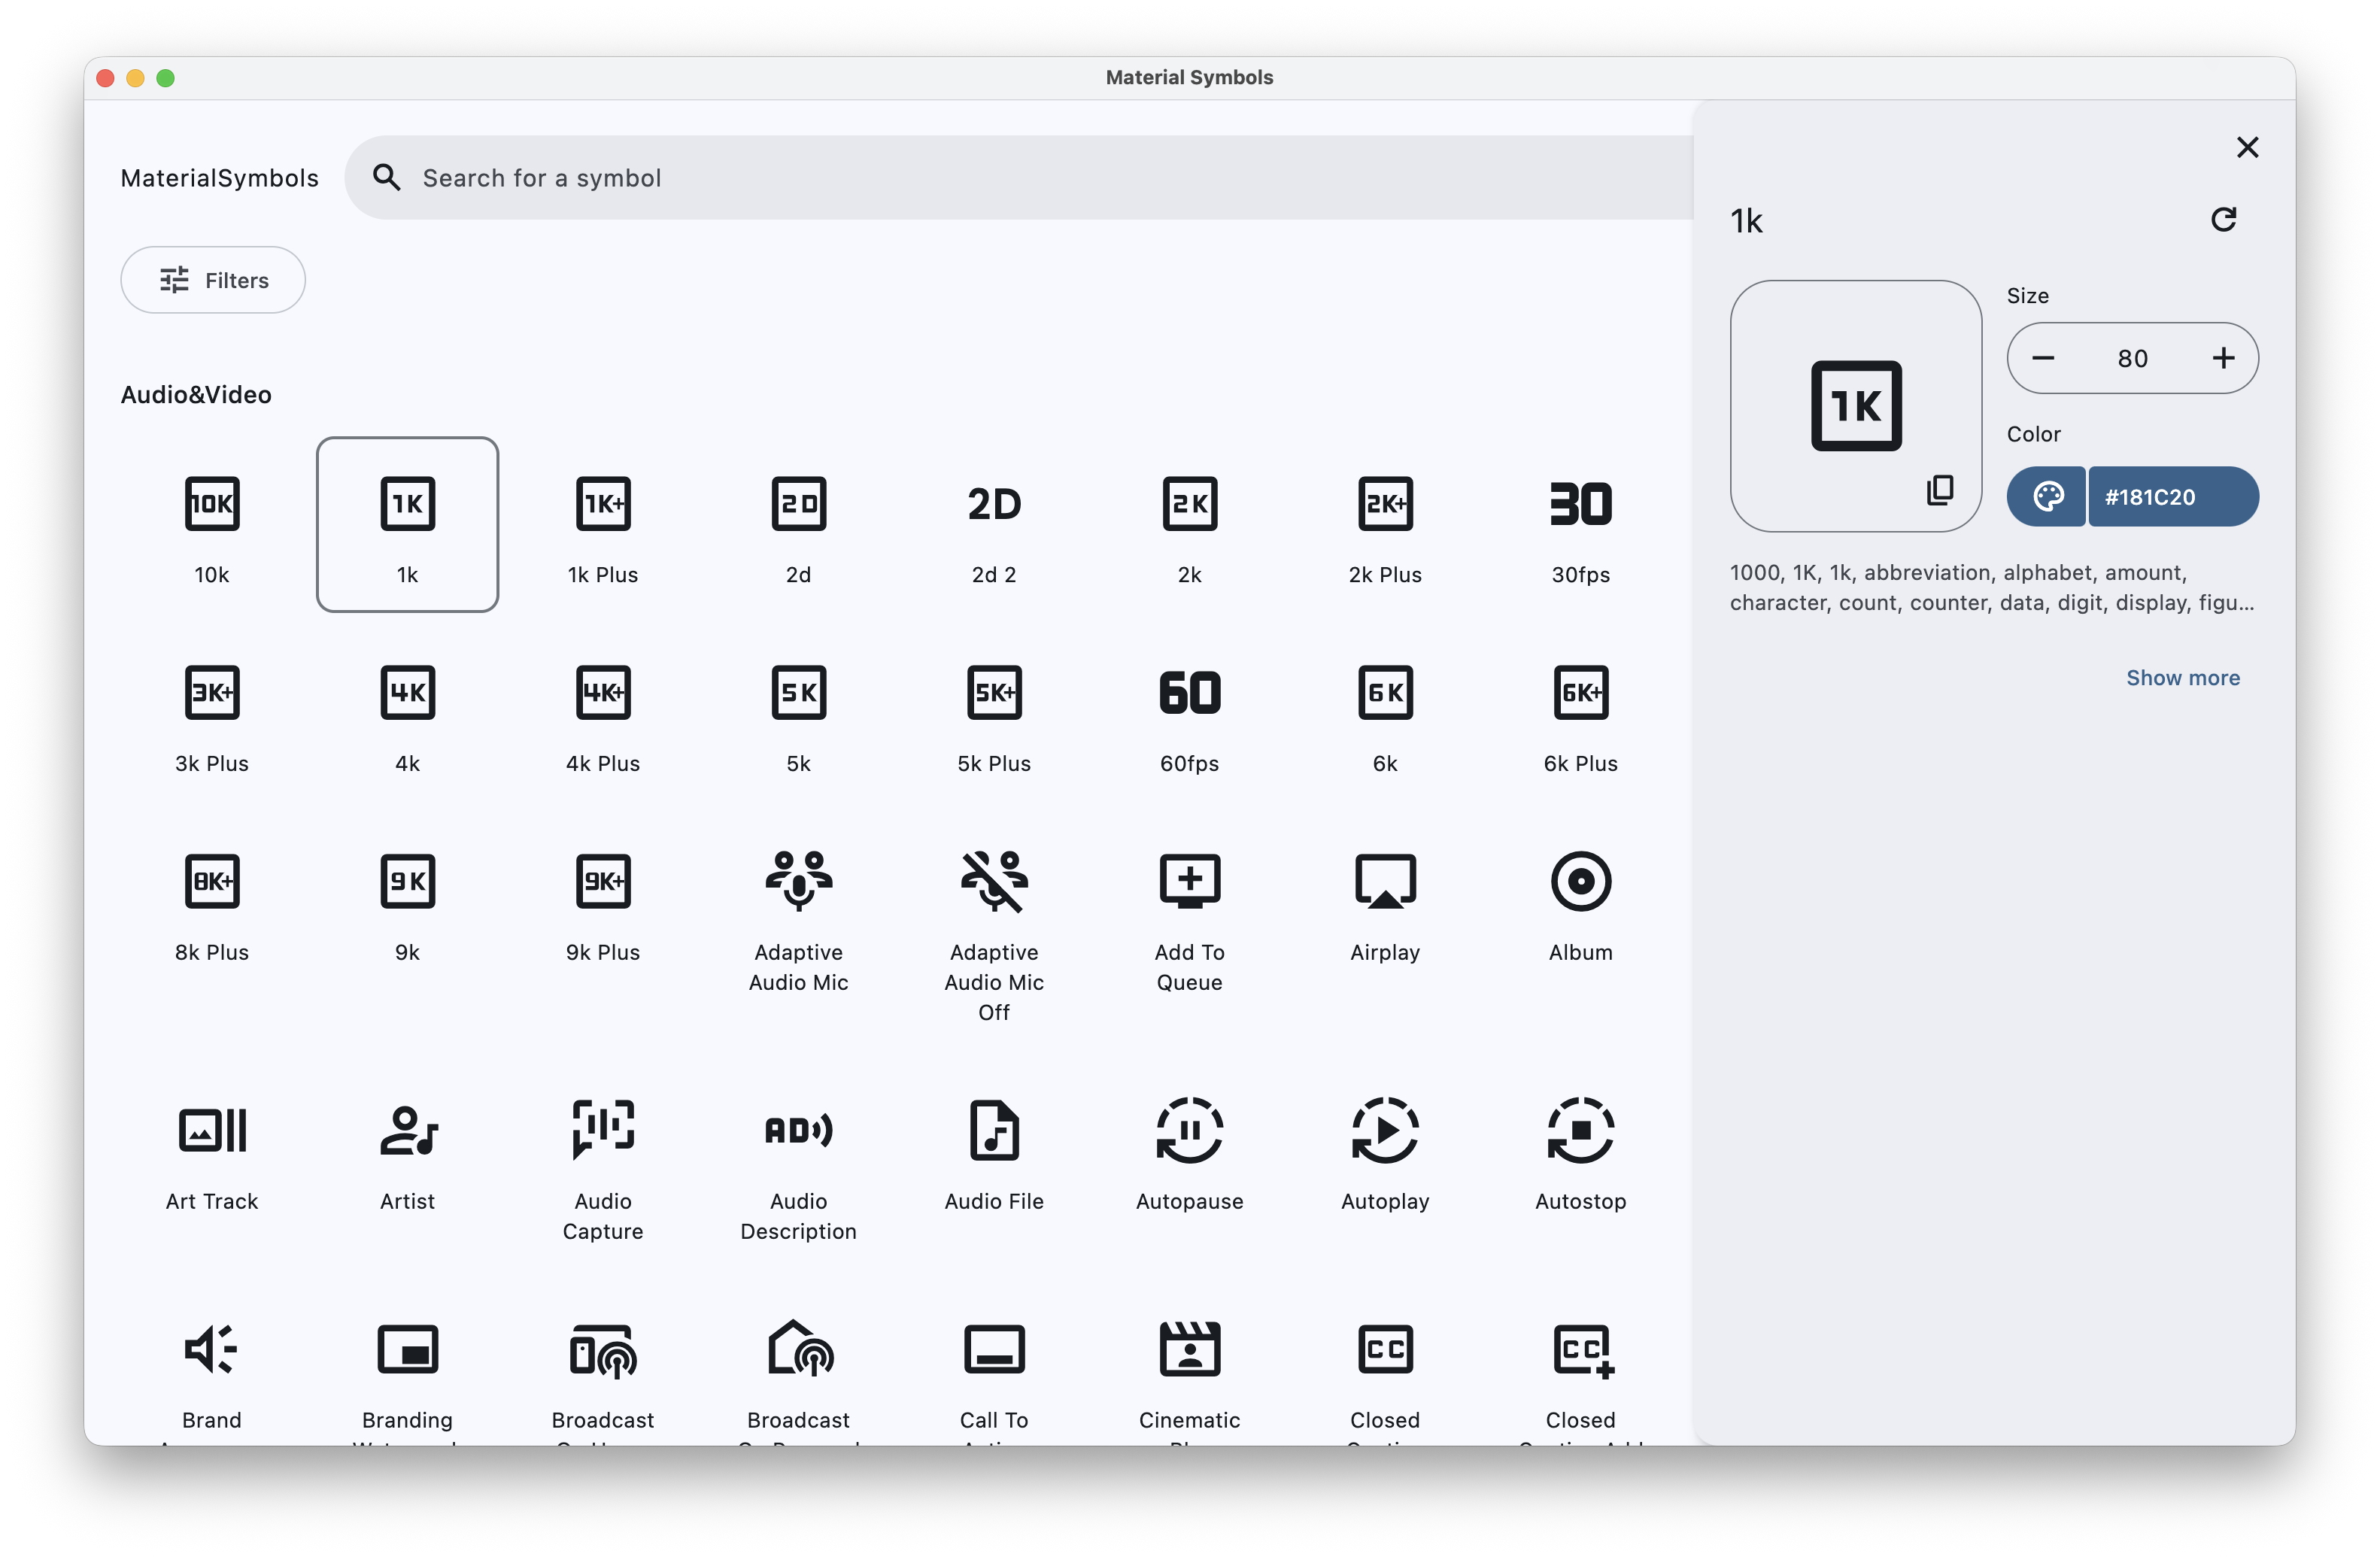Pick the Branding picture-in-picture symbol
This screenshot has height=1557, width=2380.
407,1365
